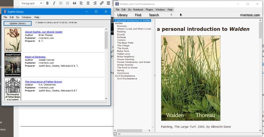Viewport: 264px width, 137px height.
Task: Insert a numbered list
Action: 67,3
